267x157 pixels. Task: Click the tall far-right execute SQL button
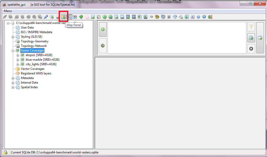(x=260, y=38)
